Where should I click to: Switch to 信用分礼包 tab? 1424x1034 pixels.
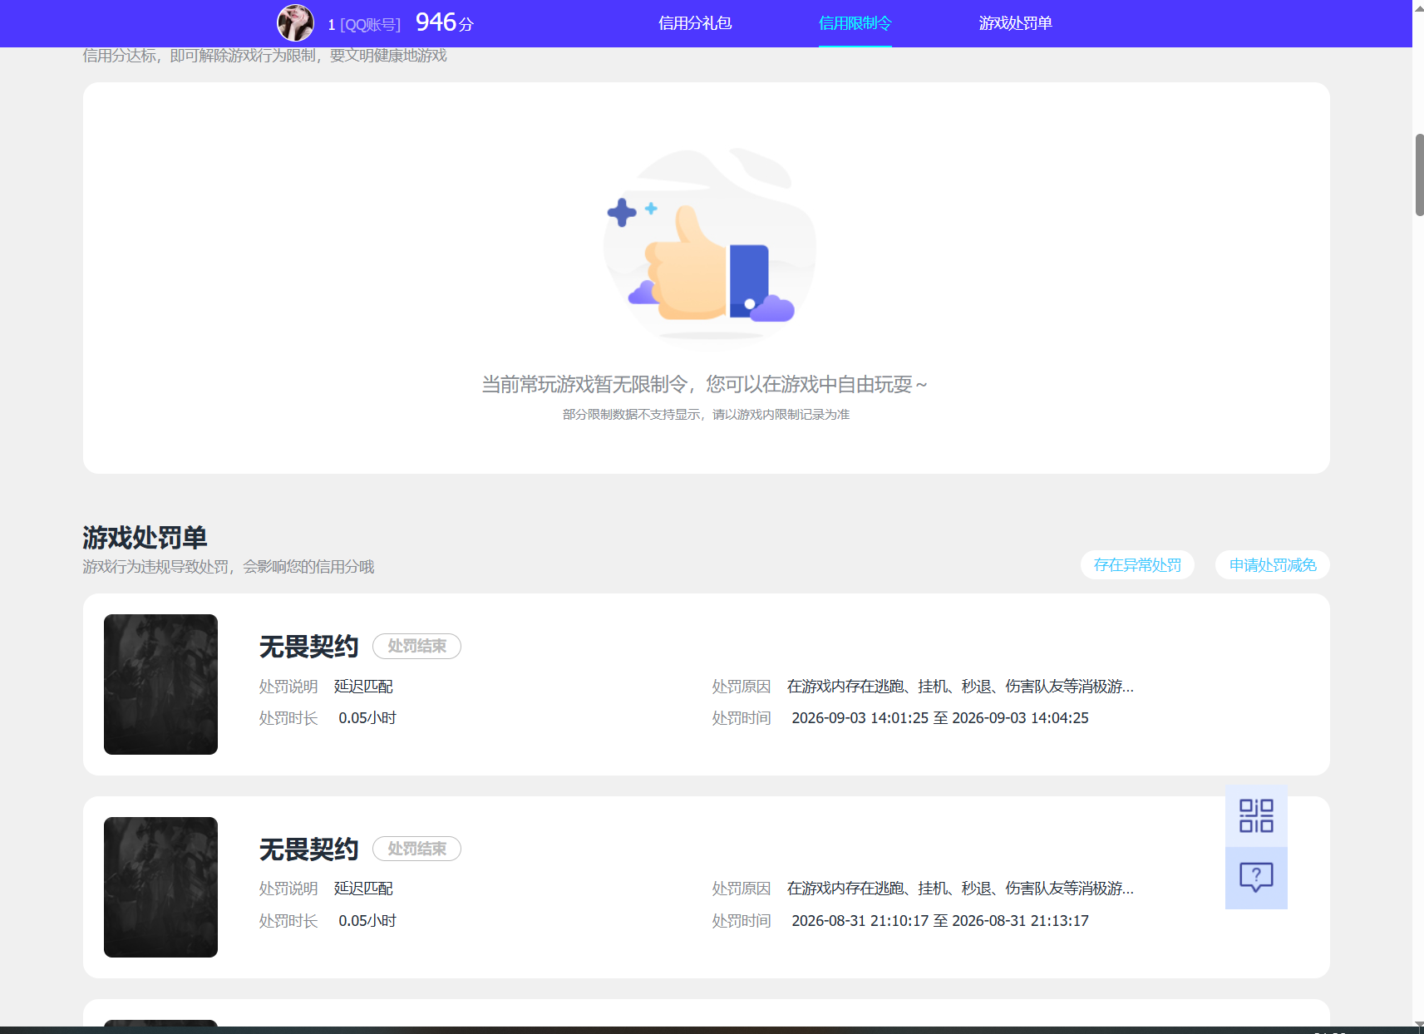click(x=695, y=23)
